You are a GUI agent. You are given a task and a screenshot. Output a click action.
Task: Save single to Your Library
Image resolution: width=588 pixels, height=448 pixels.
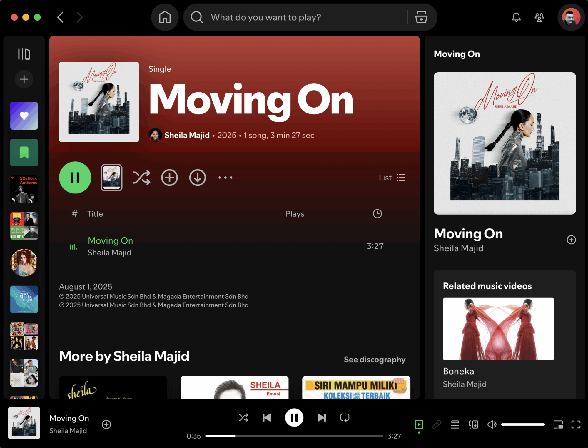click(169, 178)
